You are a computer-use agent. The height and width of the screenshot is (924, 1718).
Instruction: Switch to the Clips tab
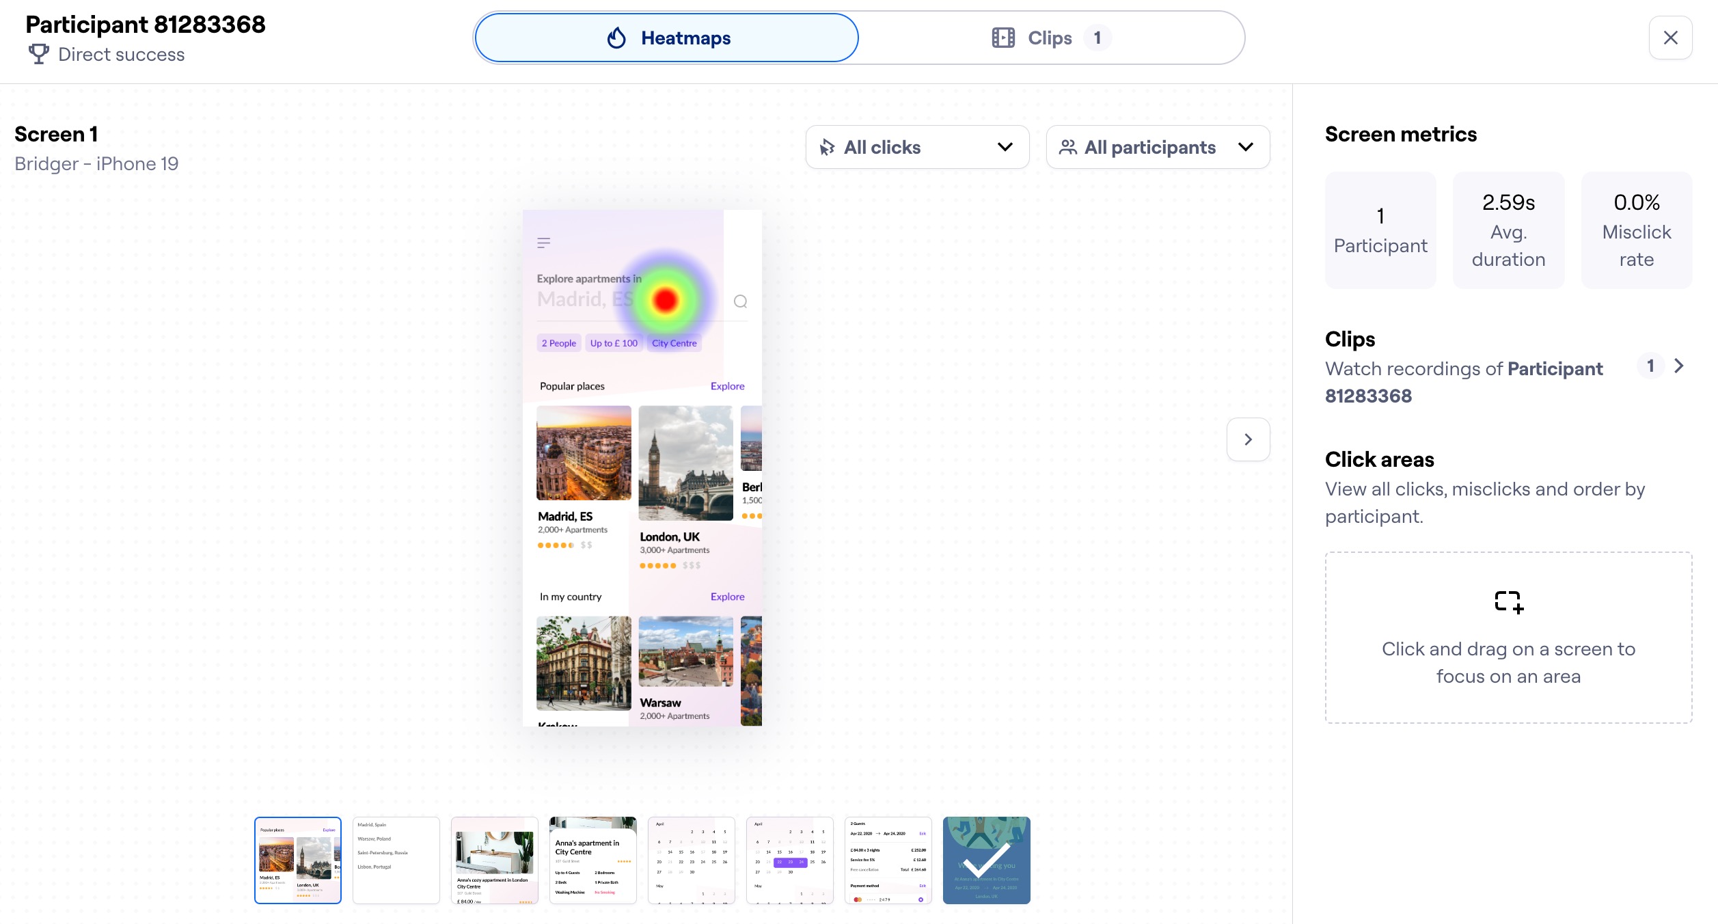[1051, 38]
